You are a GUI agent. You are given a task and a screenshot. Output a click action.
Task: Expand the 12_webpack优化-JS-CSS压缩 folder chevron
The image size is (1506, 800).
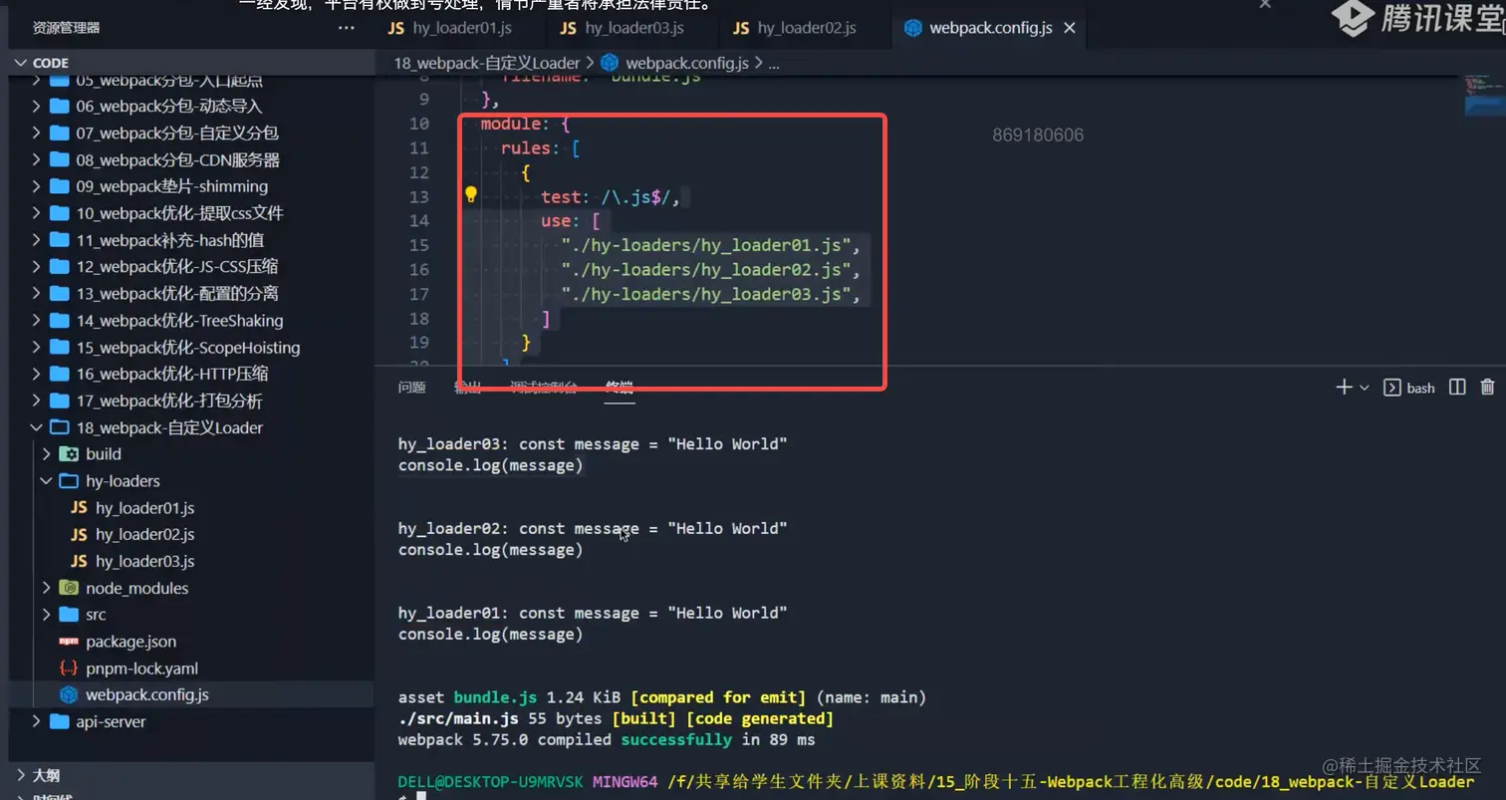pos(37,266)
